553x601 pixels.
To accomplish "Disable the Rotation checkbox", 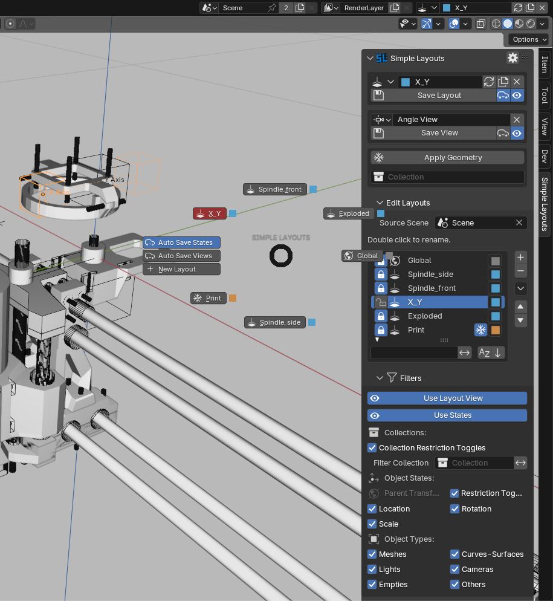I will coord(454,509).
